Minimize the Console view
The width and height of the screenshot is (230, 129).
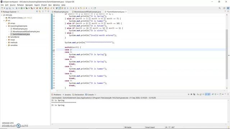[225, 94]
